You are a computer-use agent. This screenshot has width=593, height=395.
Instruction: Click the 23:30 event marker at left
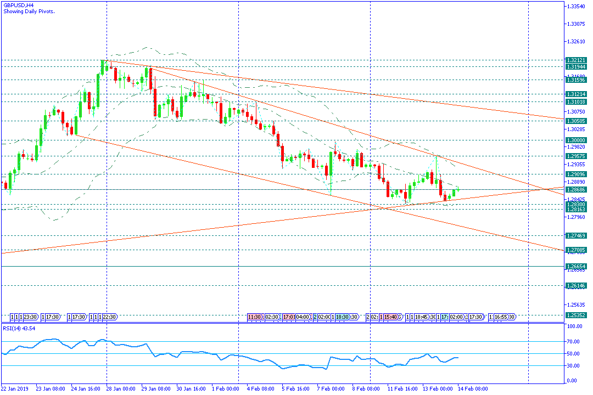pyautogui.click(x=31, y=317)
